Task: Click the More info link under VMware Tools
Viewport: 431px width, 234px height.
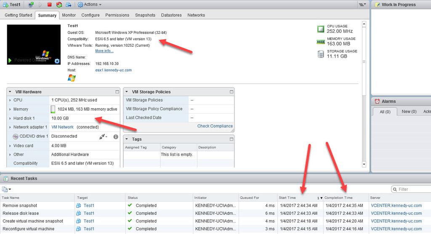Action: [x=104, y=51]
